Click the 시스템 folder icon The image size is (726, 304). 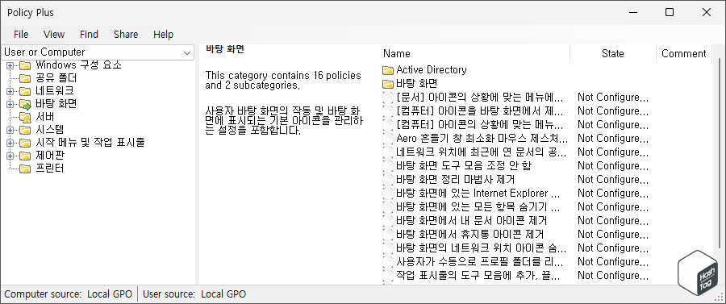tap(24, 130)
